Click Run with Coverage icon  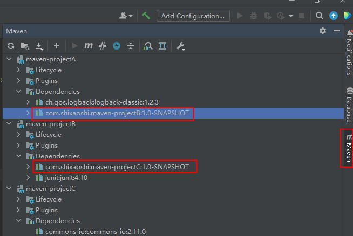pyautogui.click(x=268, y=16)
